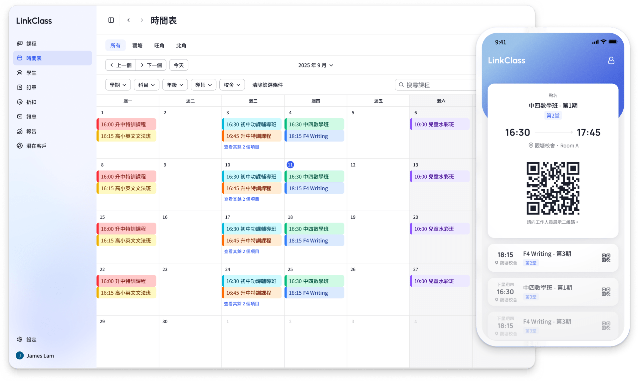Viewport: 639px width, 381px height.
Task: Select 時間表 in the sidebar menu
Action: [53, 58]
